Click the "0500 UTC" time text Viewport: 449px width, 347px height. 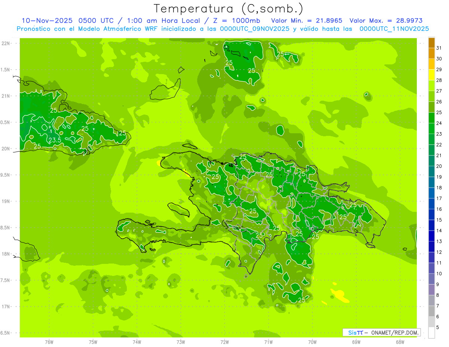pos(97,21)
